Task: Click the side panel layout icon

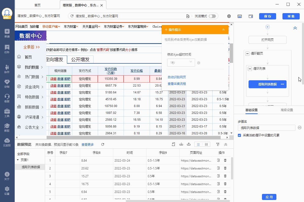Action: (x=251, y=16)
